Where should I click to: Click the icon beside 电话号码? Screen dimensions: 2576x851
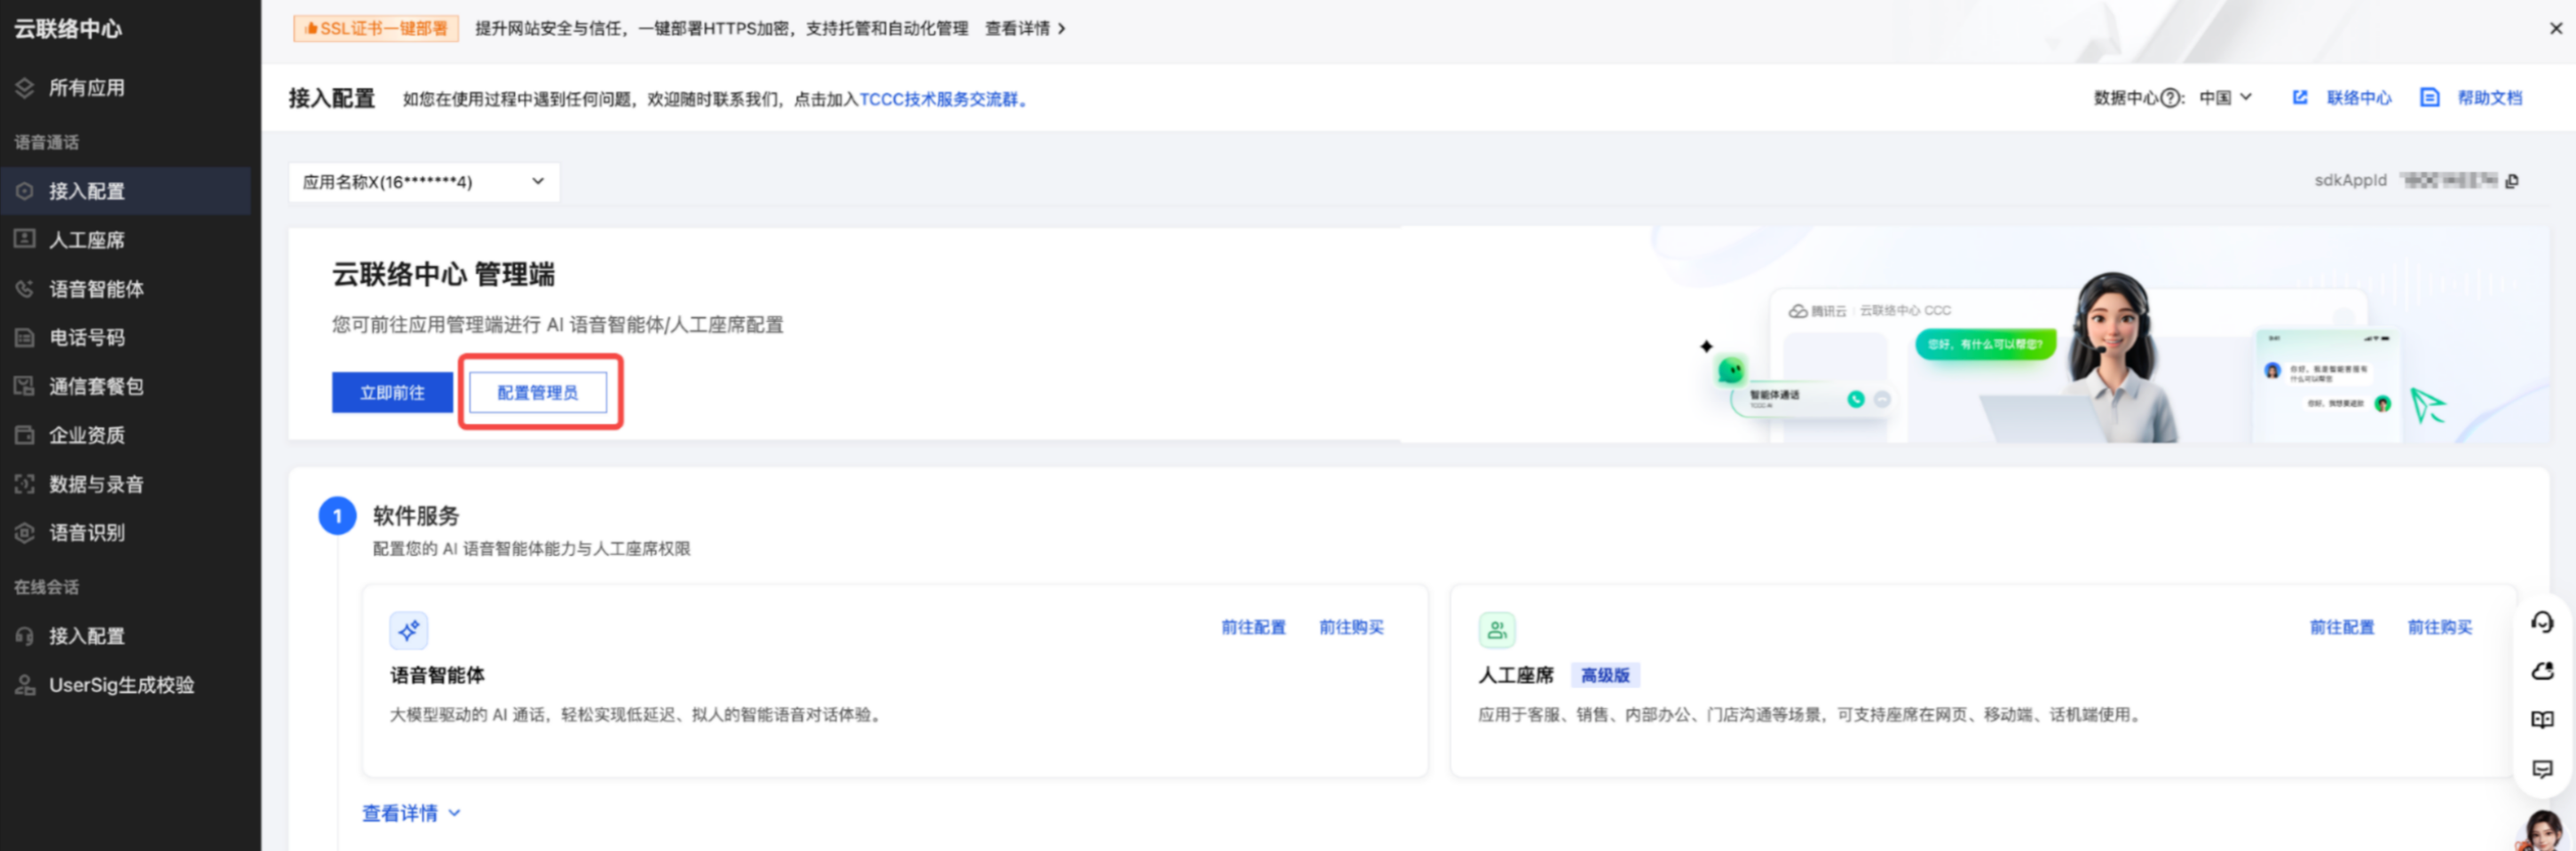click(x=25, y=338)
